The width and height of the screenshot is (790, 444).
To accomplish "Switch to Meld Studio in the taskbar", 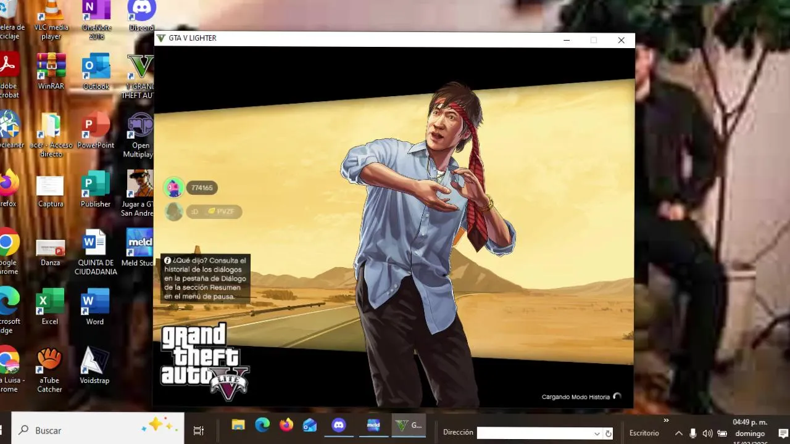I will [x=373, y=425].
